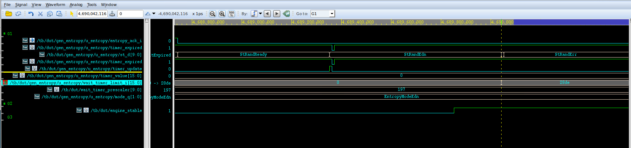Select the yellow cursor pointer tool
This screenshot has height=148, width=631.
point(72,14)
